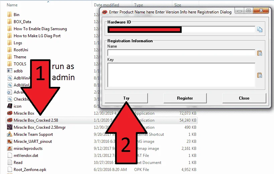Click 'Miracle Team Support' file name

33,134
